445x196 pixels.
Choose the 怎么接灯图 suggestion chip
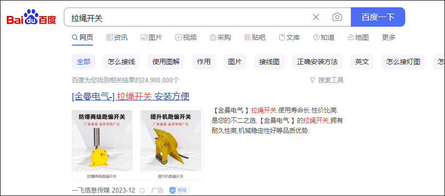[x=403, y=62]
